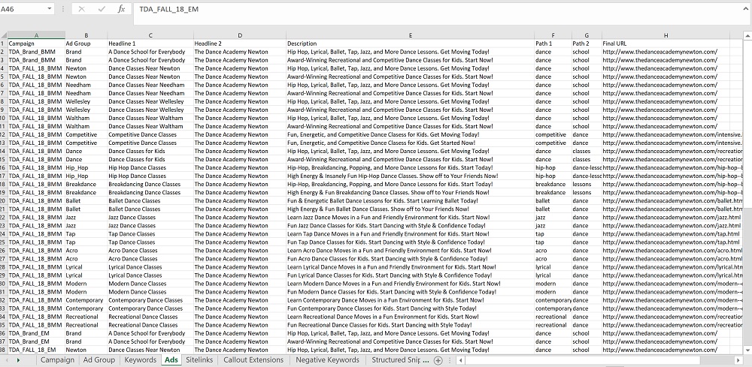Select Tap Dance Classes headline in row 24

pyautogui.click(x=150, y=233)
